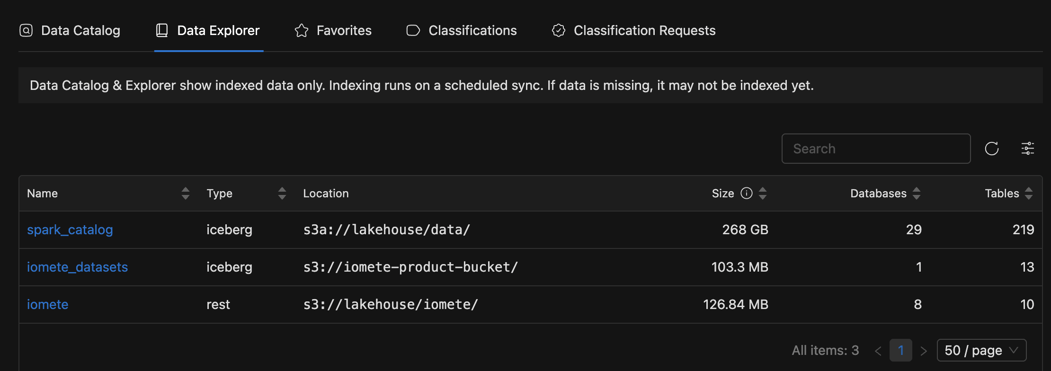Click the All items: 3 label
Viewport: 1051px width, 371px height.
825,350
